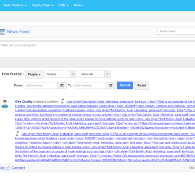Open the Supply Chain menu
Screen dimensions: 195x195
pyautogui.click(x=43, y=5)
